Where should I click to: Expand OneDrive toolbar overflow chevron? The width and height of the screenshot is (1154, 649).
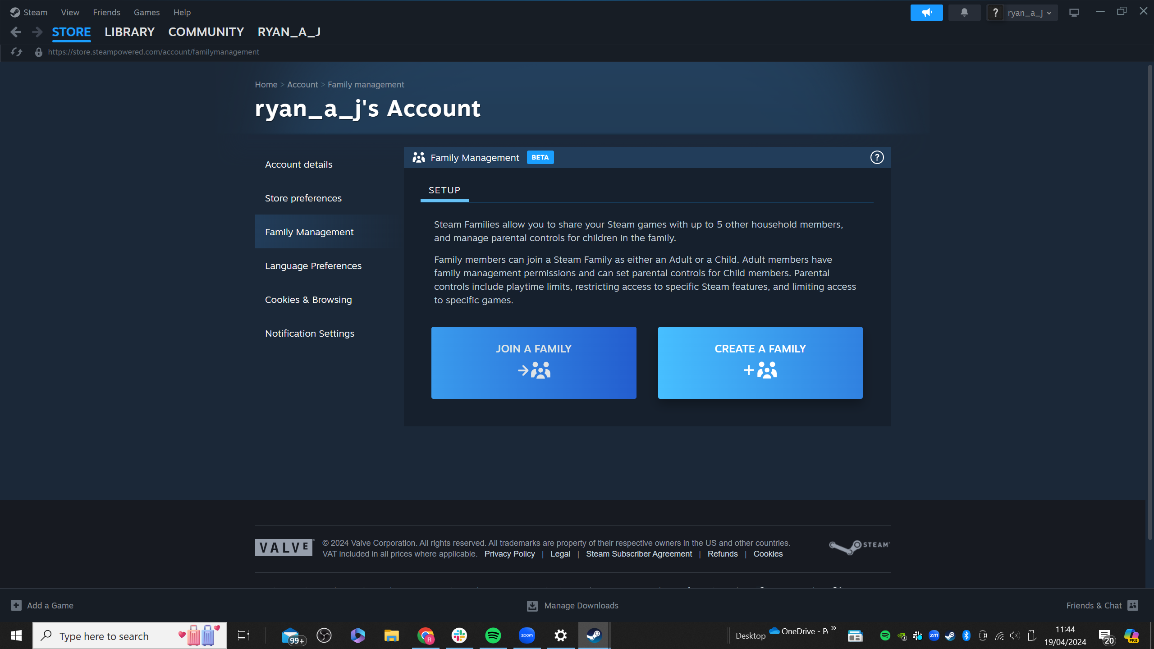(x=833, y=628)
